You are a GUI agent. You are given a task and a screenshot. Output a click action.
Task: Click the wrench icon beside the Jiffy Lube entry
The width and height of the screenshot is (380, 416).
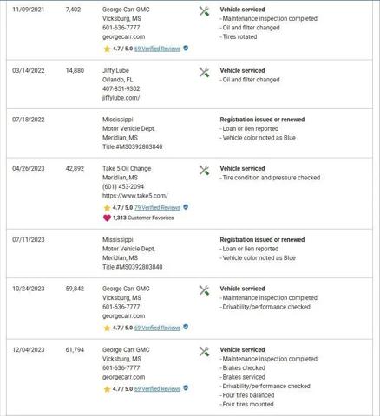tap(204, 72)
